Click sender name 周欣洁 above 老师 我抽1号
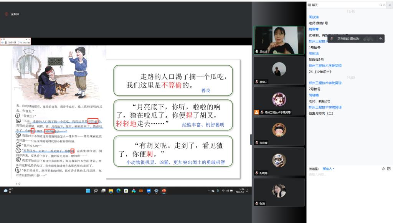 (x=314, y=17)
